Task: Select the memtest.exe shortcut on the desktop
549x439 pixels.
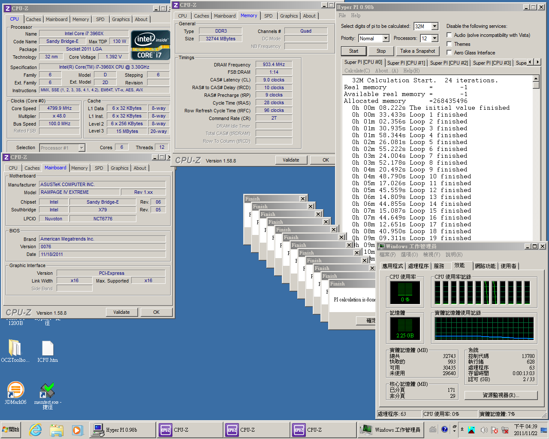Action: click(x=48, y=395)
